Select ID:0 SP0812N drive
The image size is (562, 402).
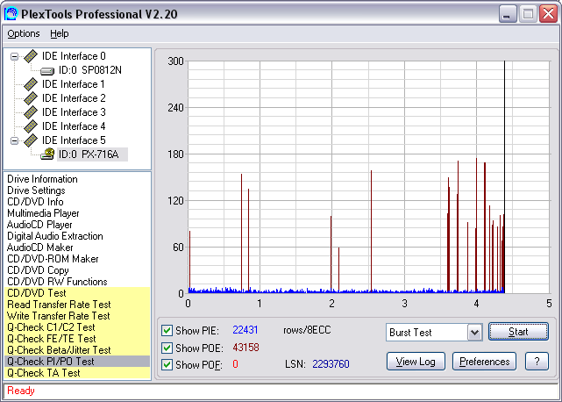pyautogui.click(x=90, y=70)
